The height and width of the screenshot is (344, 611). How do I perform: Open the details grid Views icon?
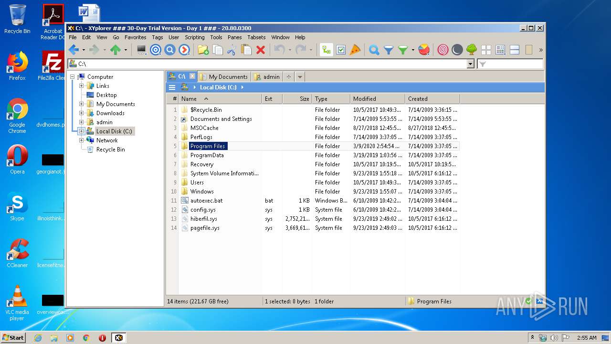[x=500, y=50]
